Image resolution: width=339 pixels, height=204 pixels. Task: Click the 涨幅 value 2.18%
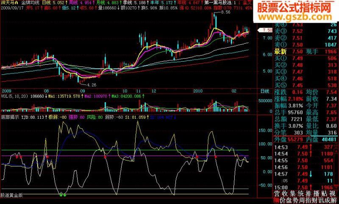(x=295, y=99)
